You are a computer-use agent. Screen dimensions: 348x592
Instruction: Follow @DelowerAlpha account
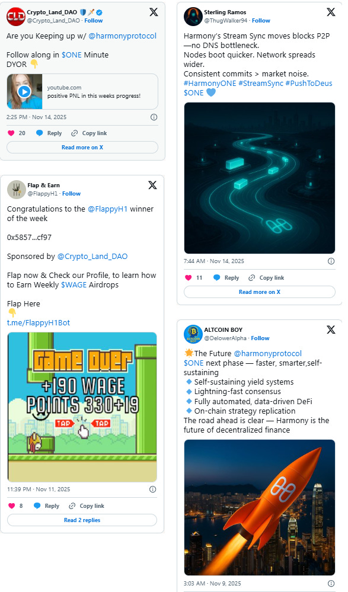(260, 338)
